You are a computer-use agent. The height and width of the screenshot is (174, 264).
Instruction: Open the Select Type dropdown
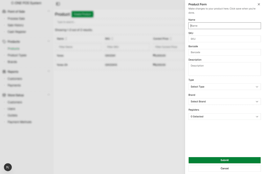click(x=224, y=87)
